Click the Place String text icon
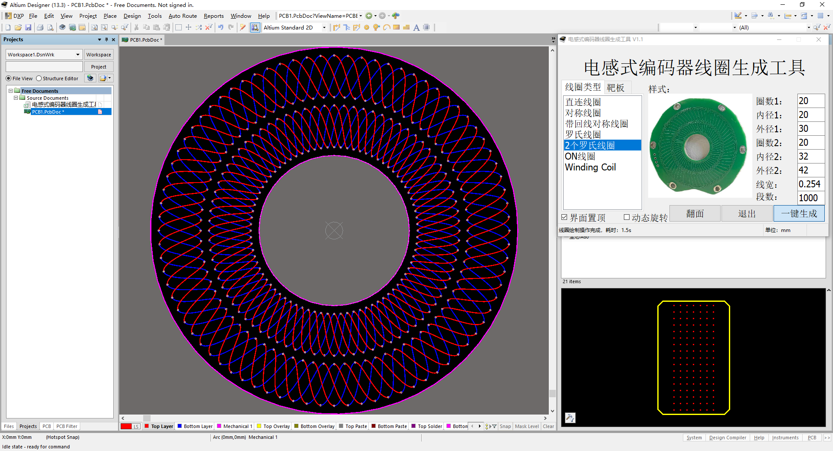Screen dimensions: 833x451 click(x=416, y=27)
